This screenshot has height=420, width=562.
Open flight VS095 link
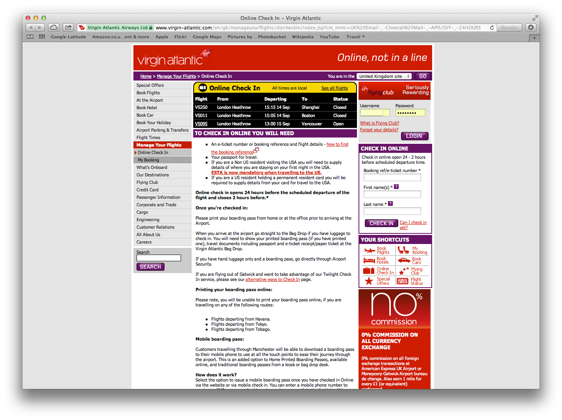(x=201, y=124)
